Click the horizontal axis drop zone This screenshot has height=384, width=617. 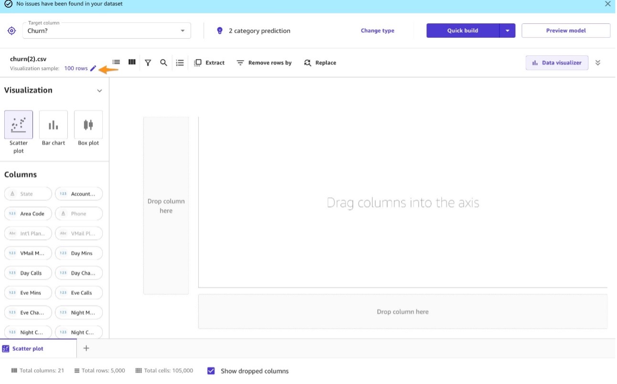coord(403,312)
